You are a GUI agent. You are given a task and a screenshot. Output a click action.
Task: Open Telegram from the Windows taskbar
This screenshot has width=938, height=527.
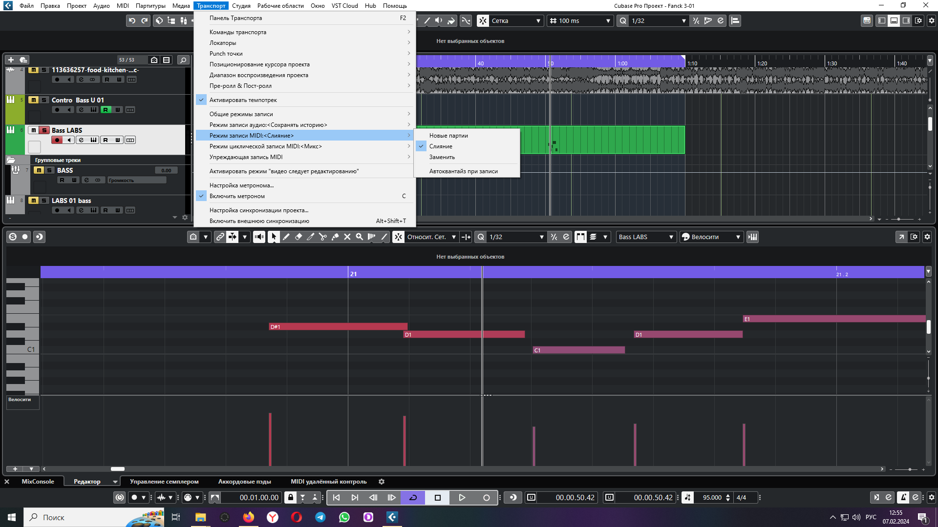(320, 517)
